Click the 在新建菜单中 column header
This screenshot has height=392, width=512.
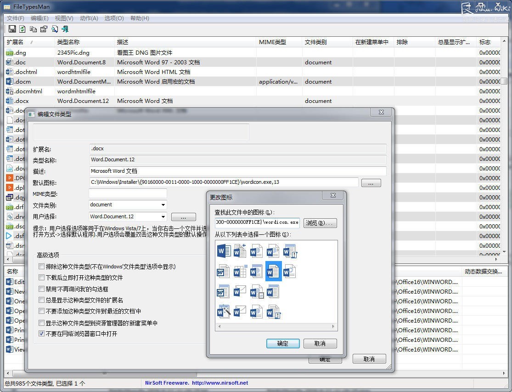373,42
